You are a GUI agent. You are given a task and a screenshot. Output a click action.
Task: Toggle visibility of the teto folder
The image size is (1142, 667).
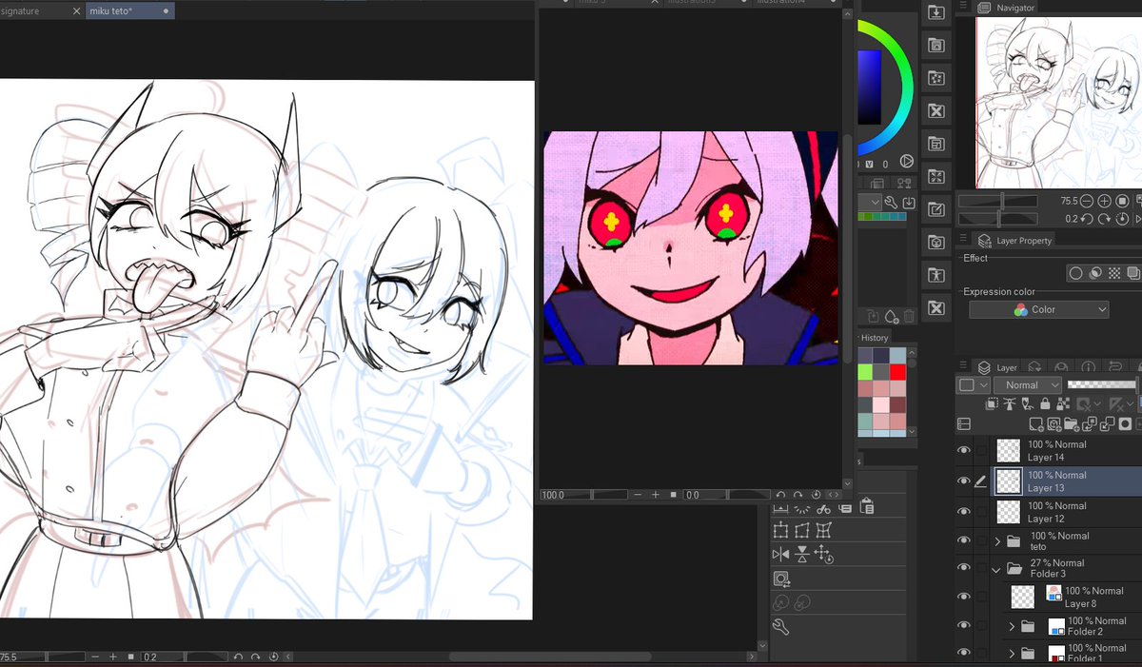(x=964, y=540)
